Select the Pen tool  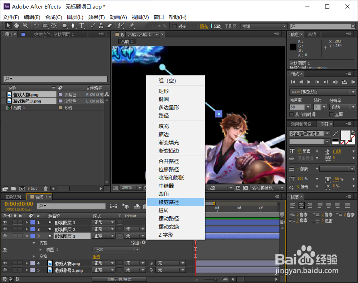click(73, 26)
